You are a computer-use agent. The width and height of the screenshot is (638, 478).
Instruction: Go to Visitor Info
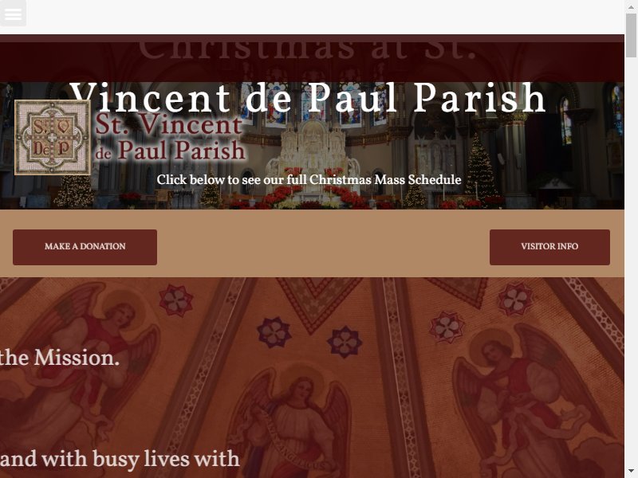(549, 247)
